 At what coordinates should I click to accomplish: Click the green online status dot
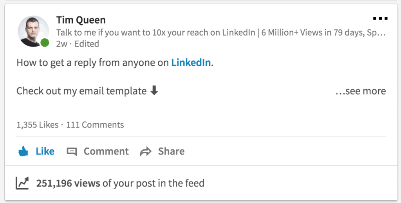45,43
